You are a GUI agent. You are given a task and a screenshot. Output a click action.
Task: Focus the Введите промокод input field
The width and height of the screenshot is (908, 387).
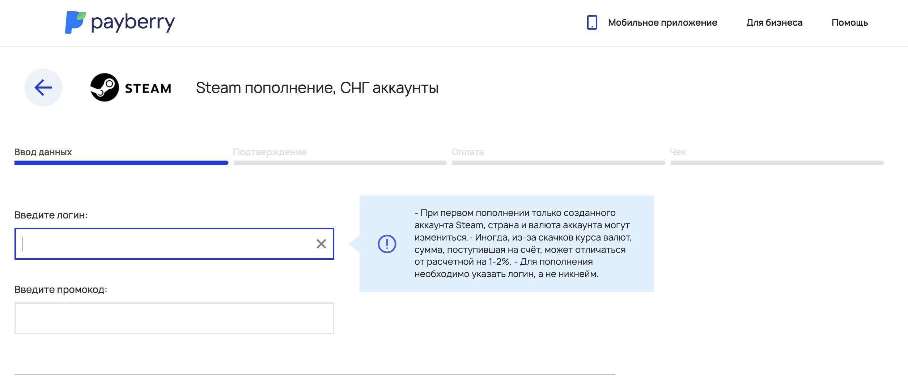174,318
